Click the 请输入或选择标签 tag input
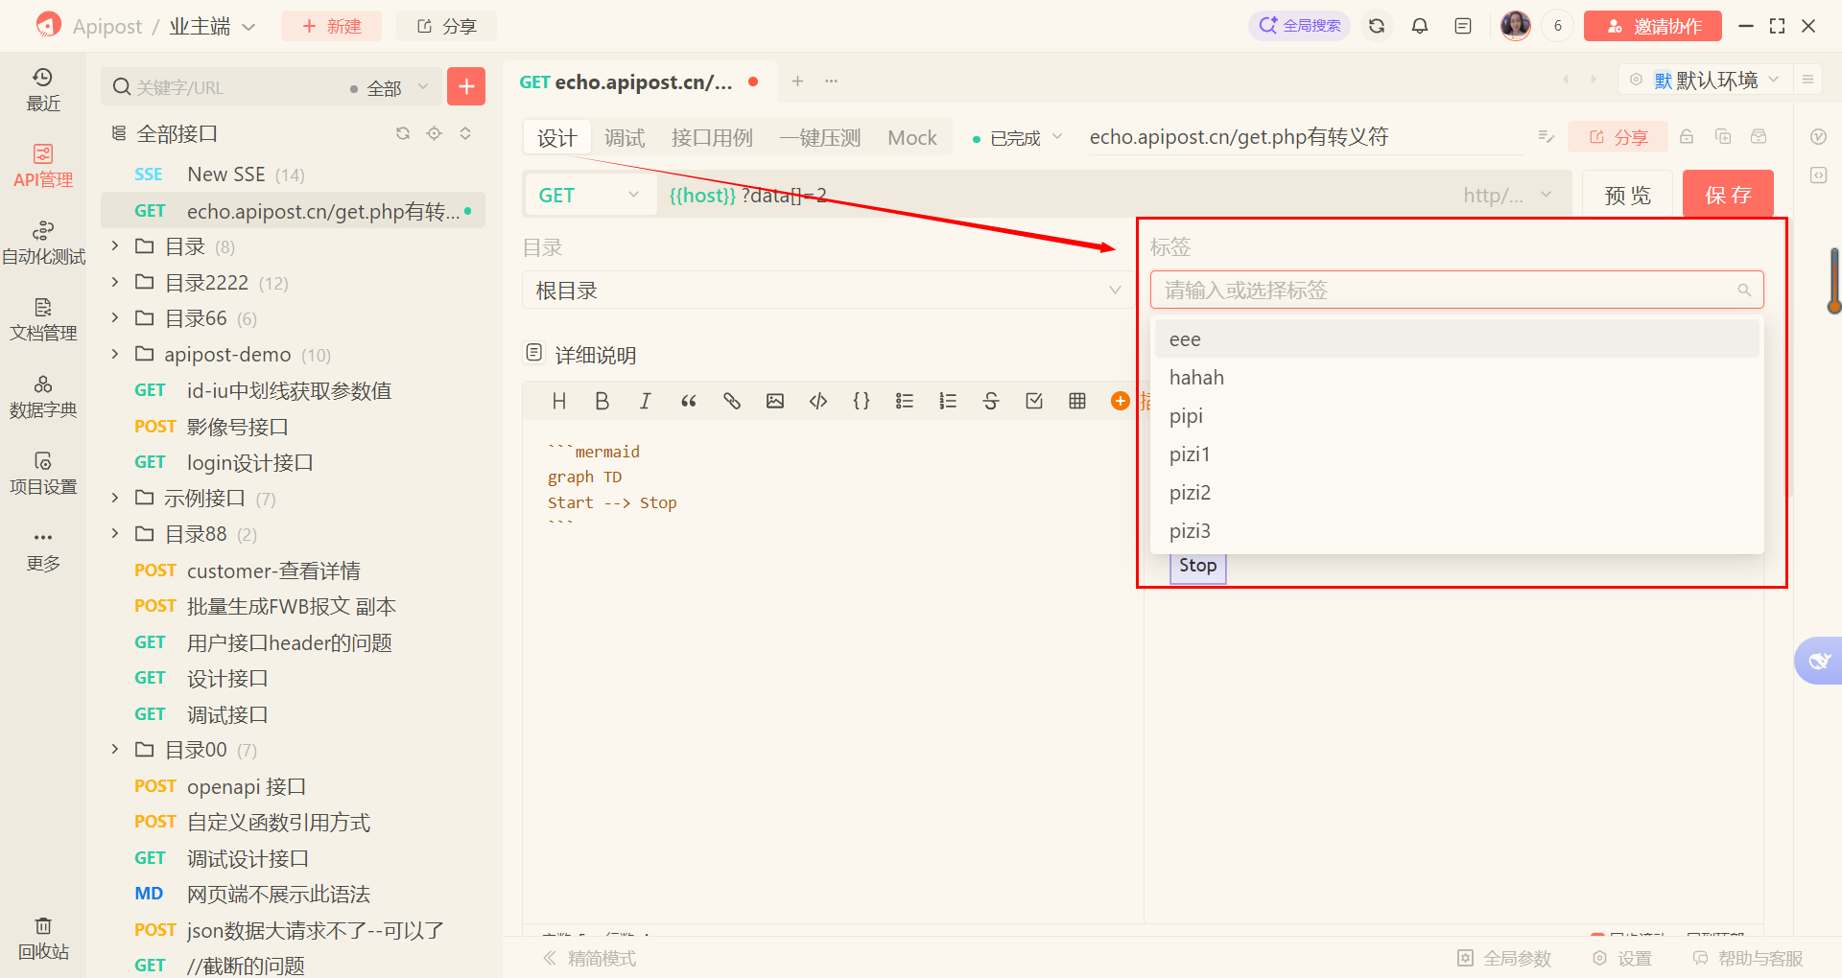Image resolution: width=1842 pixels, height=978 pixels. tap(1457, 290)
